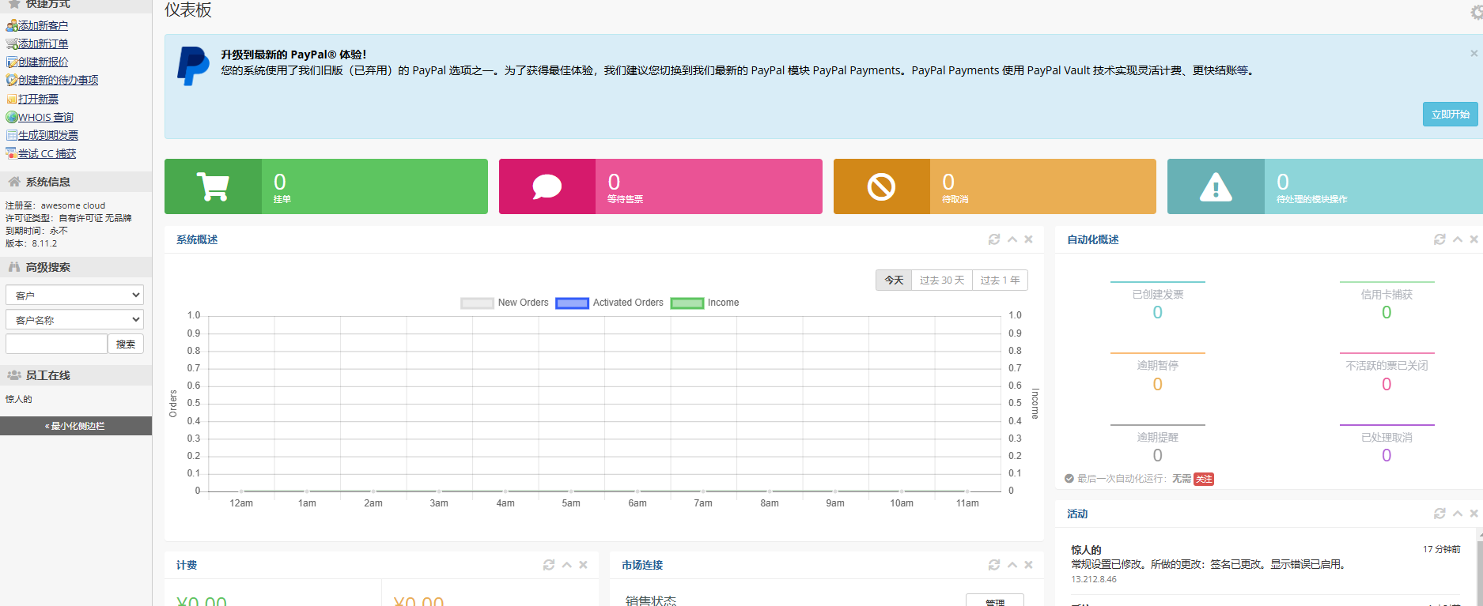Open the WHOIS 查询 link
Viewport: 1483px width, 606px height.
[46, 117]
